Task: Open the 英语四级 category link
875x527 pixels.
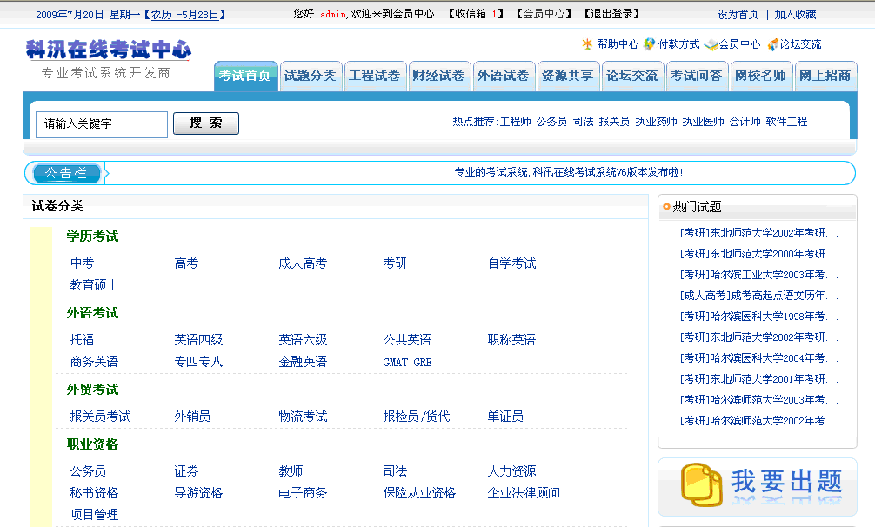Action: pos(198,340)
